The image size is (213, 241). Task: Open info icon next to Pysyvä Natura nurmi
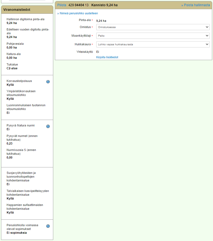(48, 126)
